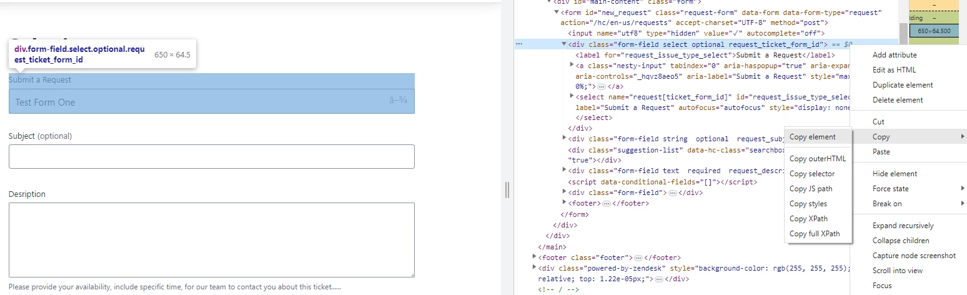The height and width of the screenshot is (295, 967).
Task: Click the ellipsis badge in the form's footer node
Action: tap(607, 203)
